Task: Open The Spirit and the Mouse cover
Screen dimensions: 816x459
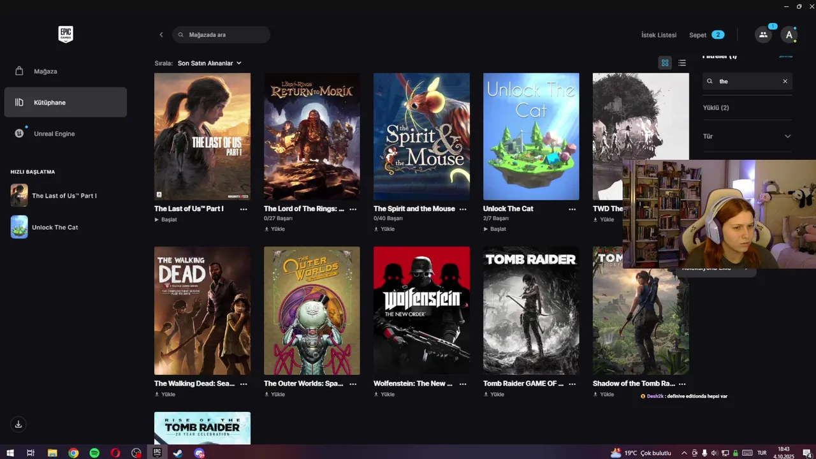Action: pos(421,136)
